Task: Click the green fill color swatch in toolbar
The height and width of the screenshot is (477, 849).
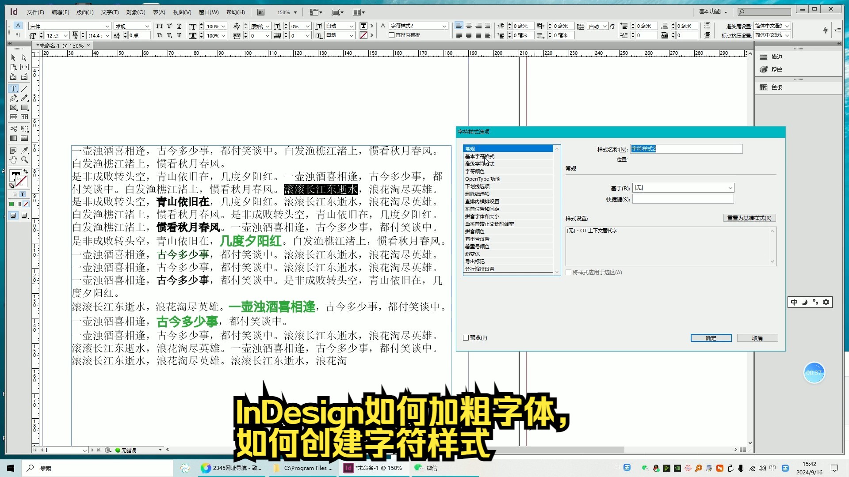Action: click(12, 204)
